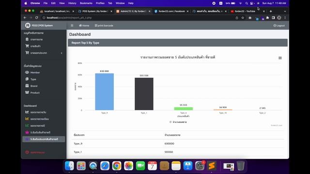The image size is (310, 174).
Task: Open Keynote from the dock
Action: [188, 166]
